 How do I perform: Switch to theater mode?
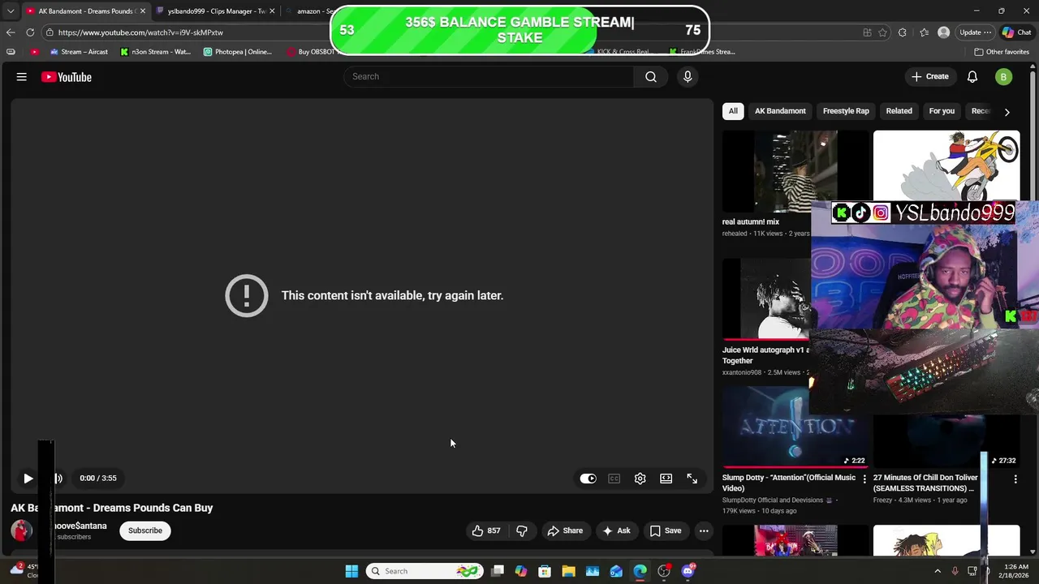pos(666,479)
